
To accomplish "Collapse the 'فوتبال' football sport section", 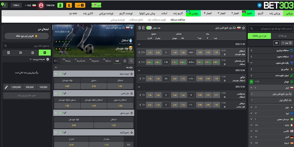I will click(251, 81).
